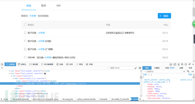Toggle the sidebar pane collapse icon

(x=140, y=68)
